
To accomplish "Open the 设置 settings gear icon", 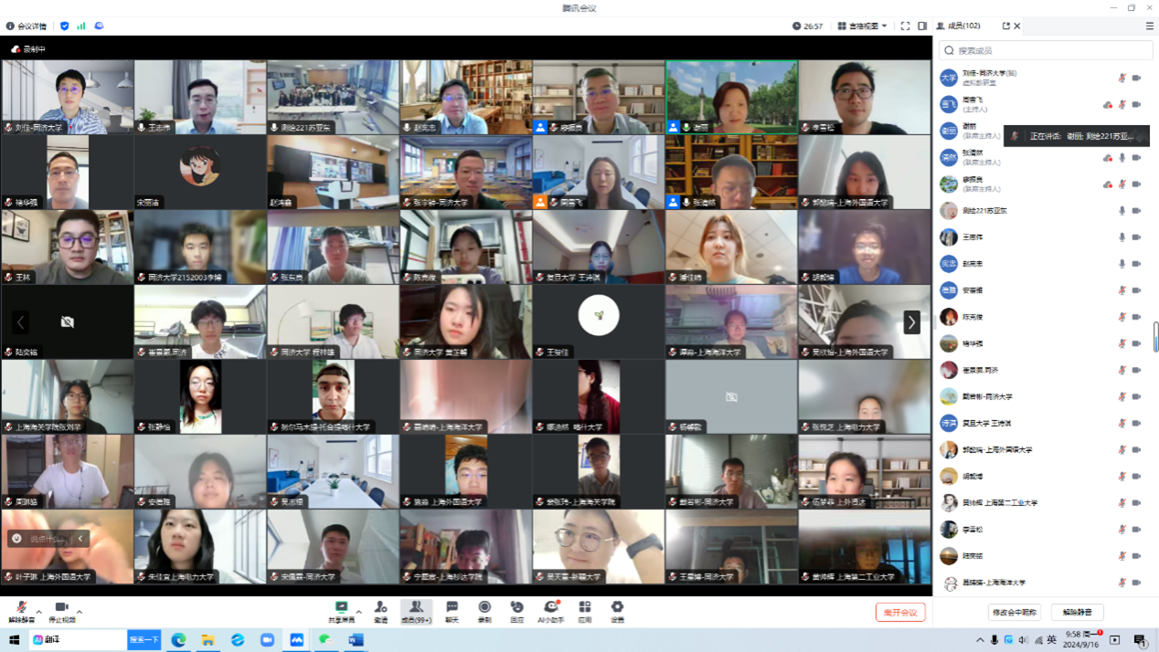I will 617,607.
